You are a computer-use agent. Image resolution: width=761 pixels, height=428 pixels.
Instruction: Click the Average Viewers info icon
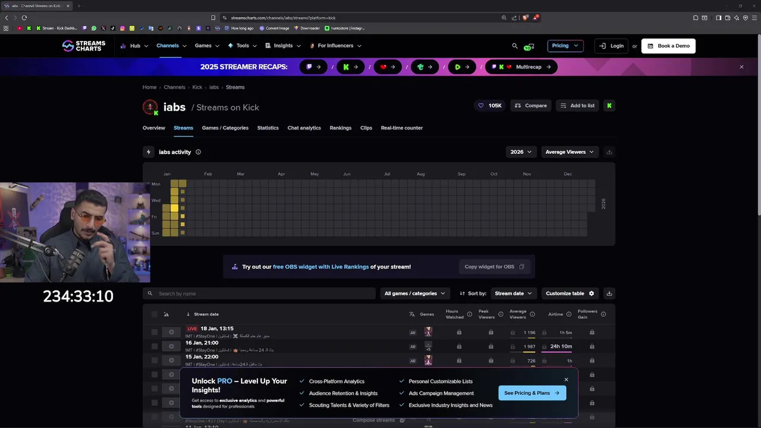532,314
